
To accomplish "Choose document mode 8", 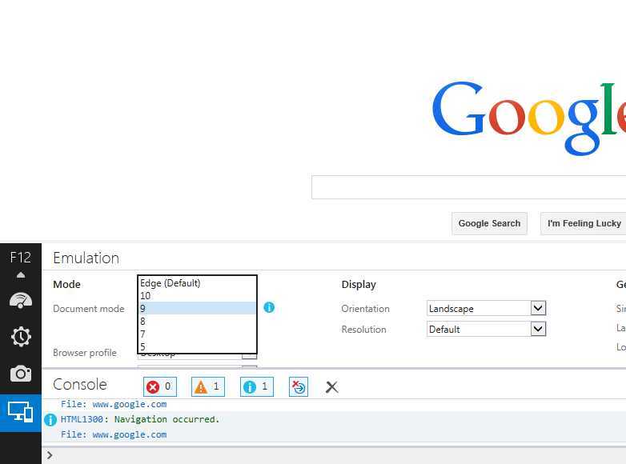I will pyautogui.click(x=197, y=321).
